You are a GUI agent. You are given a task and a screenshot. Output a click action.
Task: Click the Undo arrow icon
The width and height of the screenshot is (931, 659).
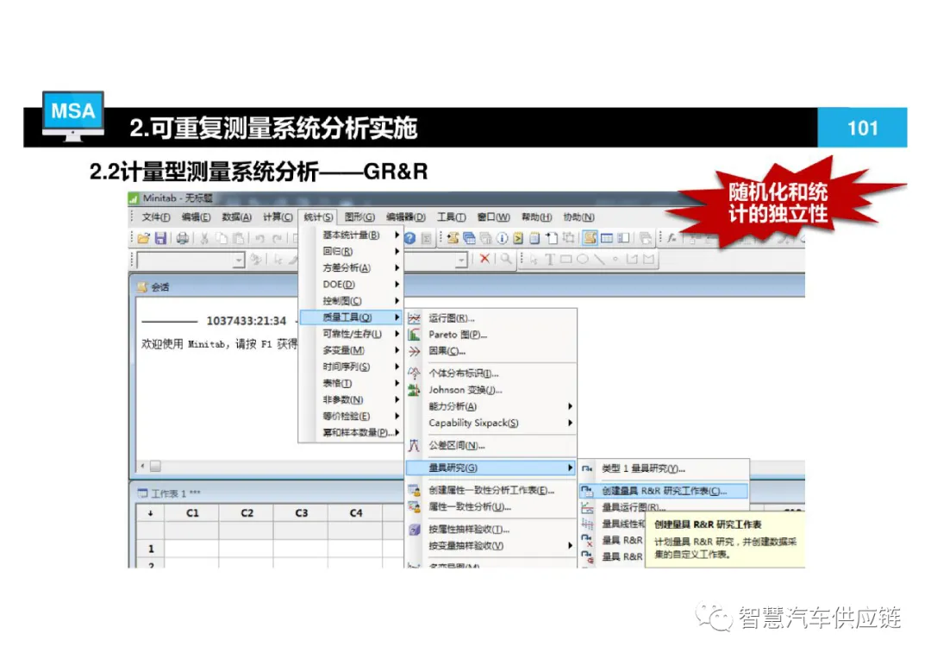pos(259,238)
